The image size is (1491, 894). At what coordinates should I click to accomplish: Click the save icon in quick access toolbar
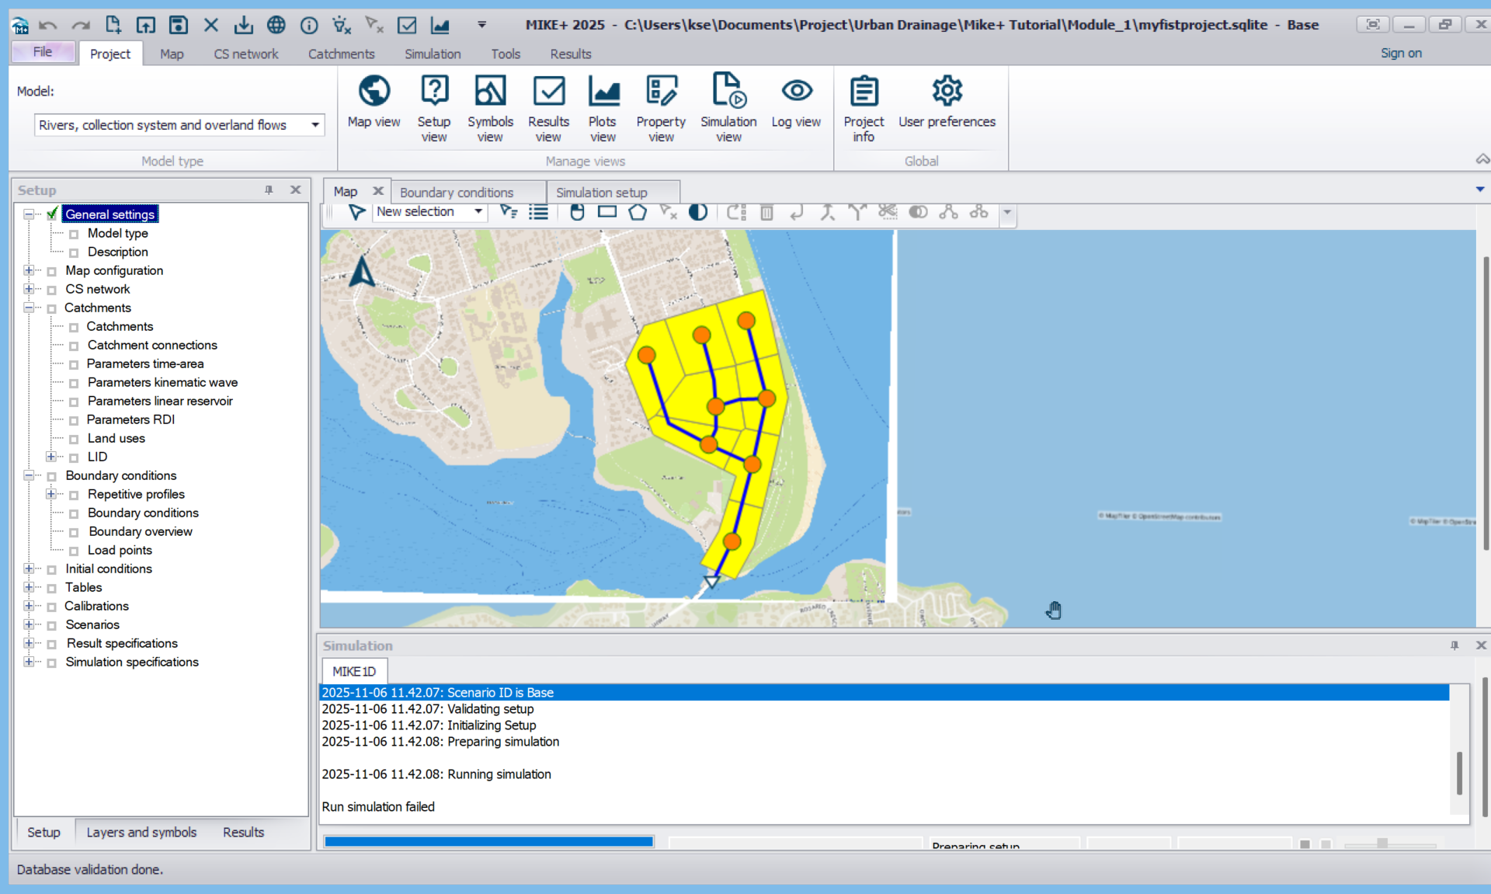pos(179,25)
